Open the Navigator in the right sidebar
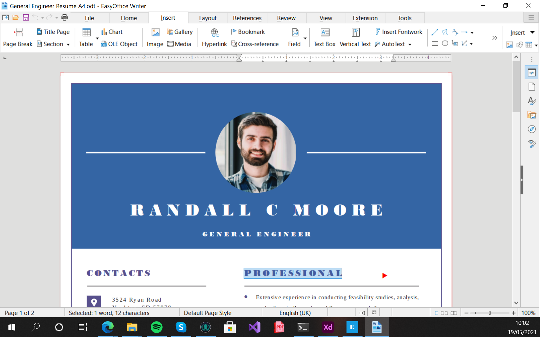The width and height of the screenshot is (540, 337). click(532, 129)
